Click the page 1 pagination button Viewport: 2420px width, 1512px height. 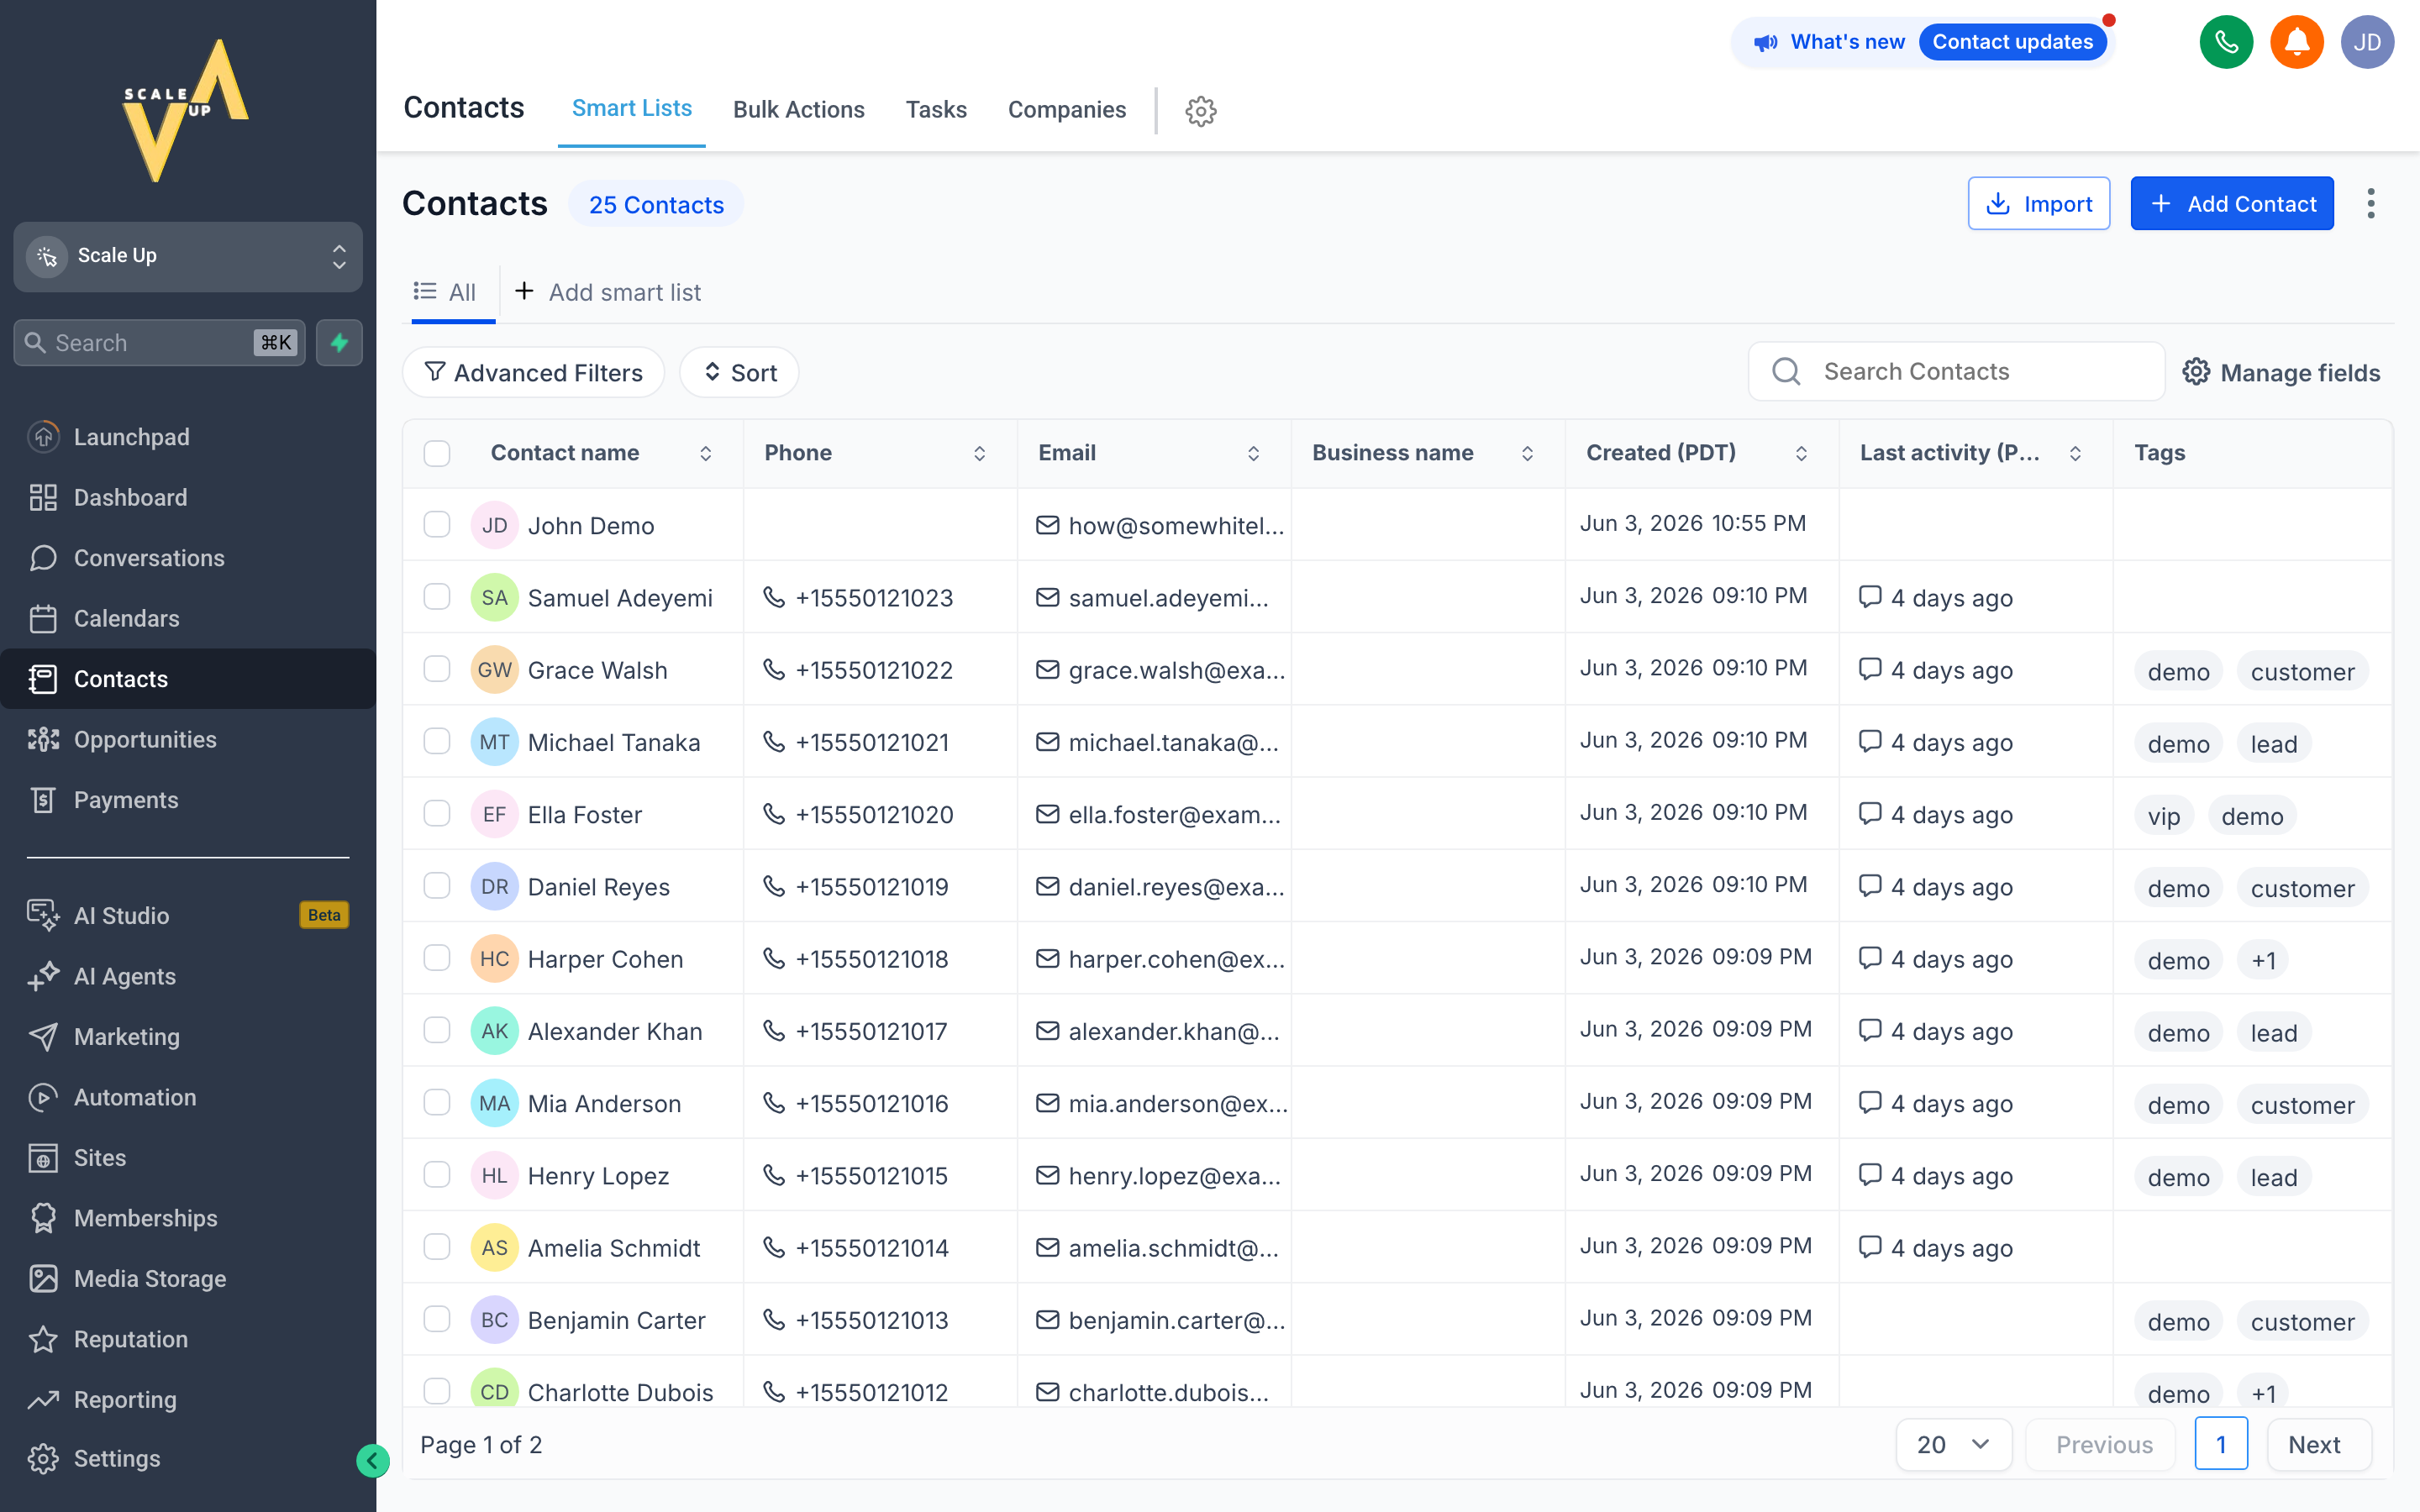click(x=2221, y=1444)
